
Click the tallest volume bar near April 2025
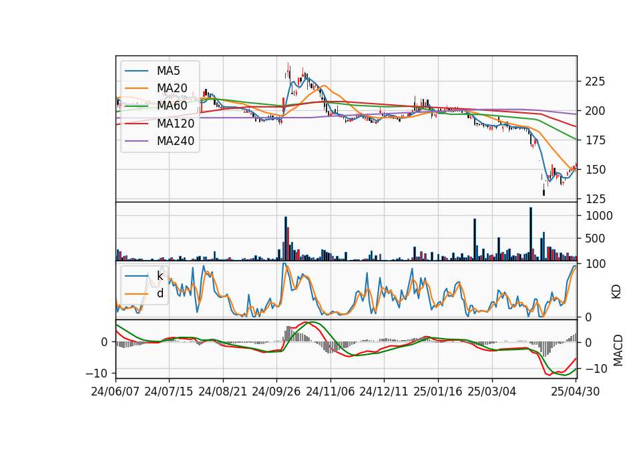531,234
